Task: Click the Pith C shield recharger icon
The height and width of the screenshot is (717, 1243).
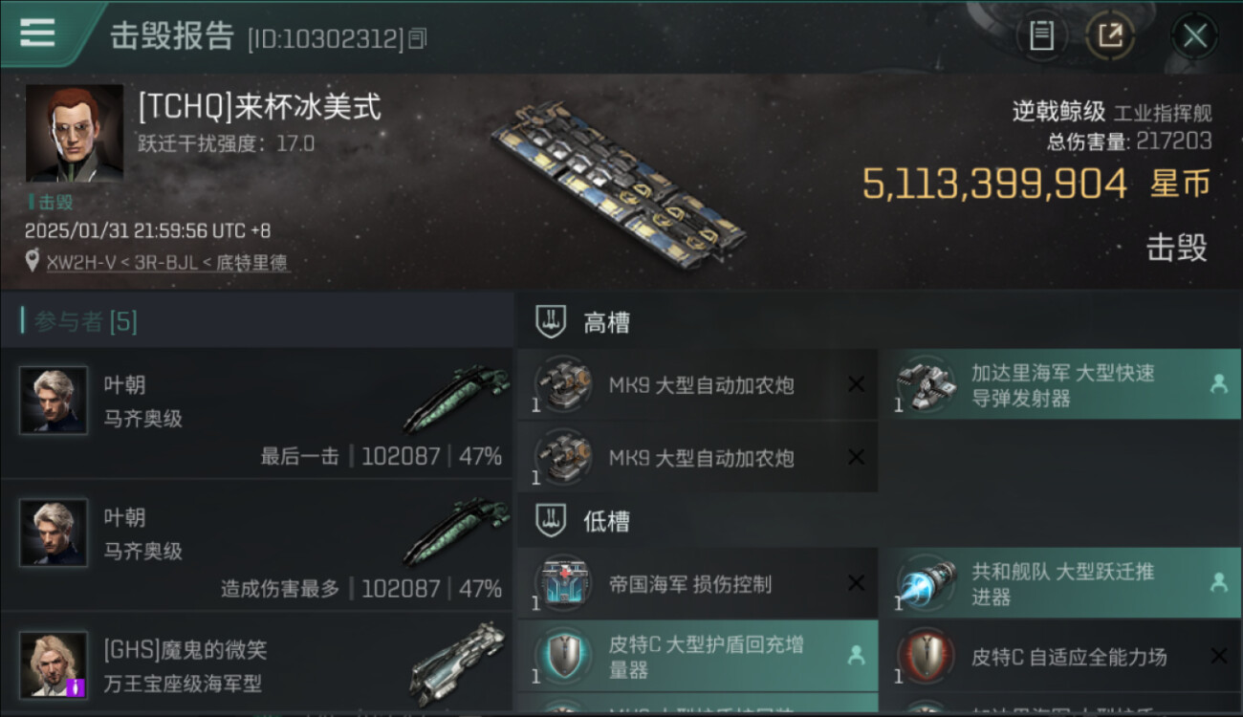Action: click(x=562, y=656)
